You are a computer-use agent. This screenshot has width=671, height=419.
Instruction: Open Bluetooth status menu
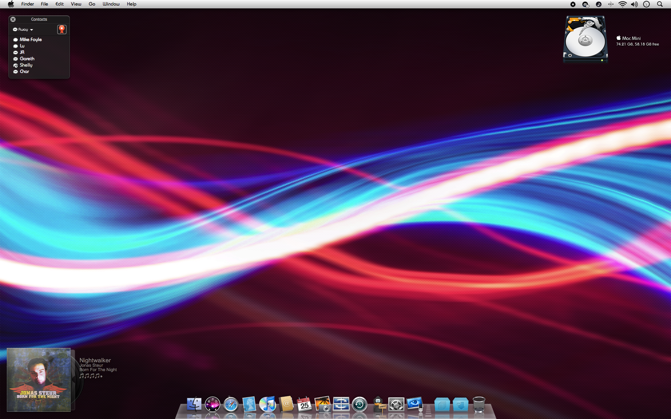tap(611, 4)
